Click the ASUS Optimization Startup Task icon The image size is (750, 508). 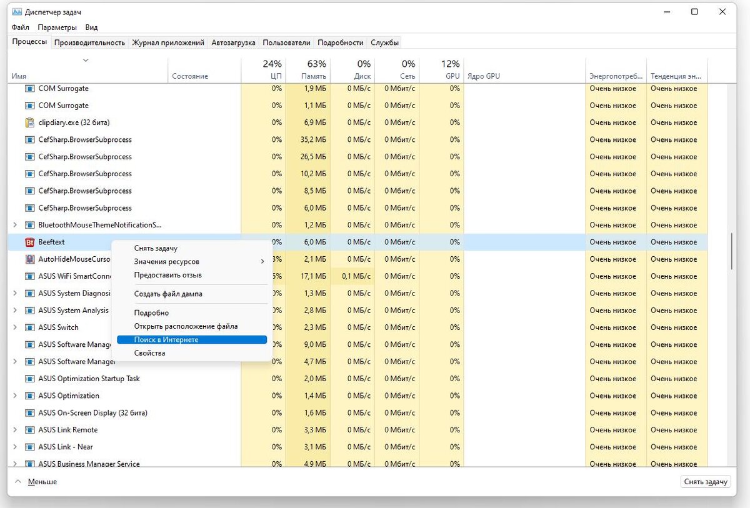point(29,379)
